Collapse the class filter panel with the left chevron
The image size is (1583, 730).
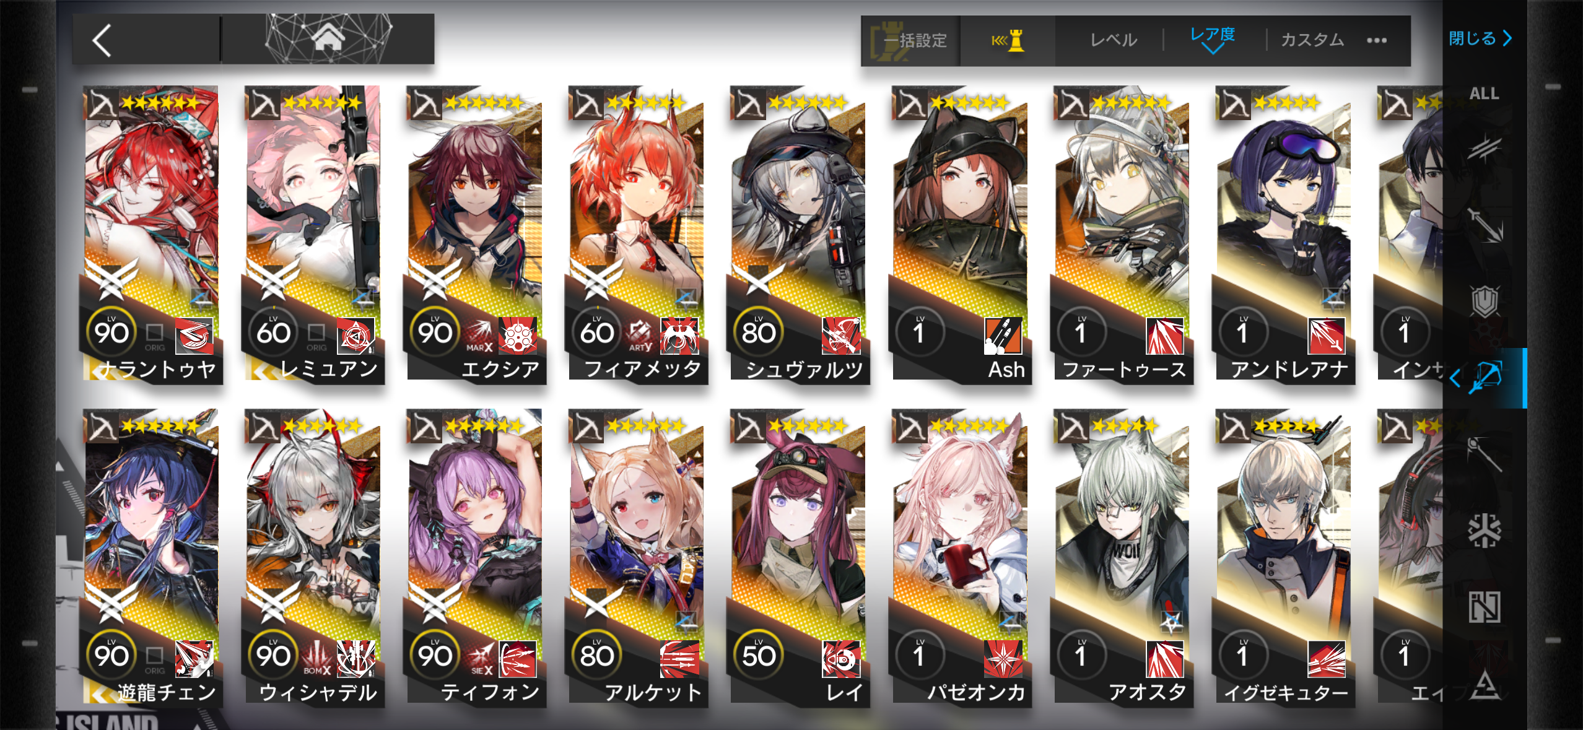pos(1455,377)
